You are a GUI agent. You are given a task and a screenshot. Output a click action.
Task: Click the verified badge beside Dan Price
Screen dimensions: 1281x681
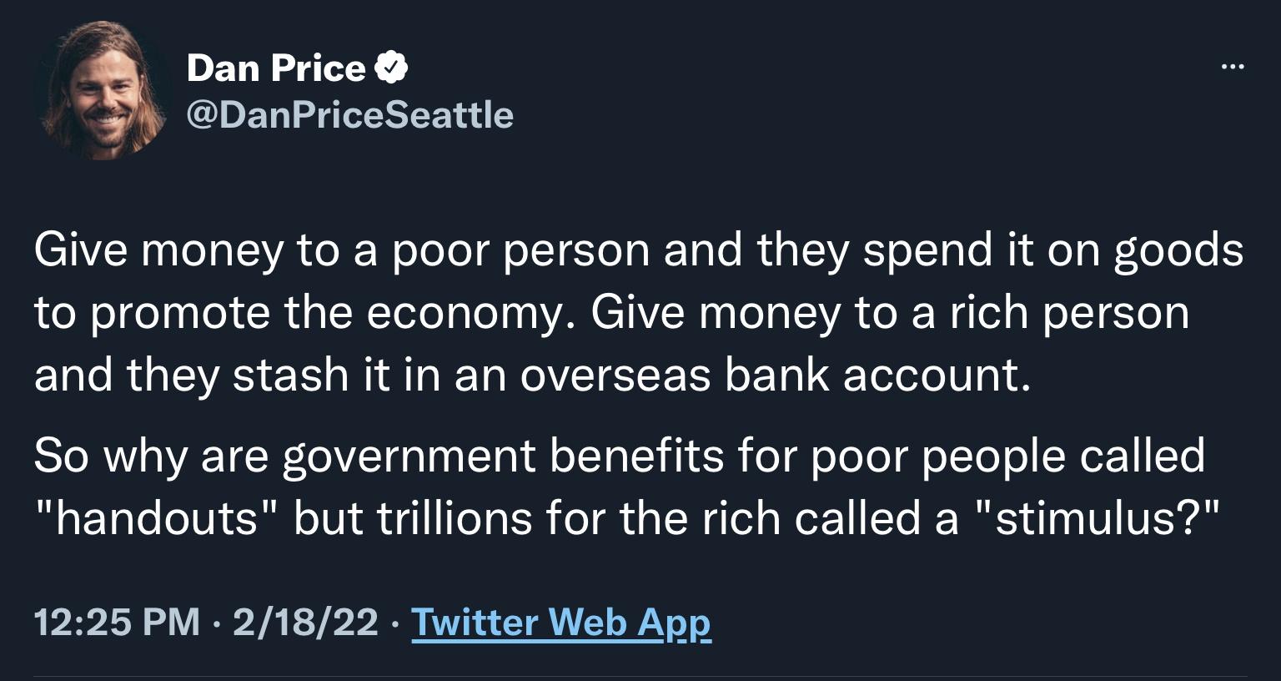pyautogui.click(x=390, y=67)
